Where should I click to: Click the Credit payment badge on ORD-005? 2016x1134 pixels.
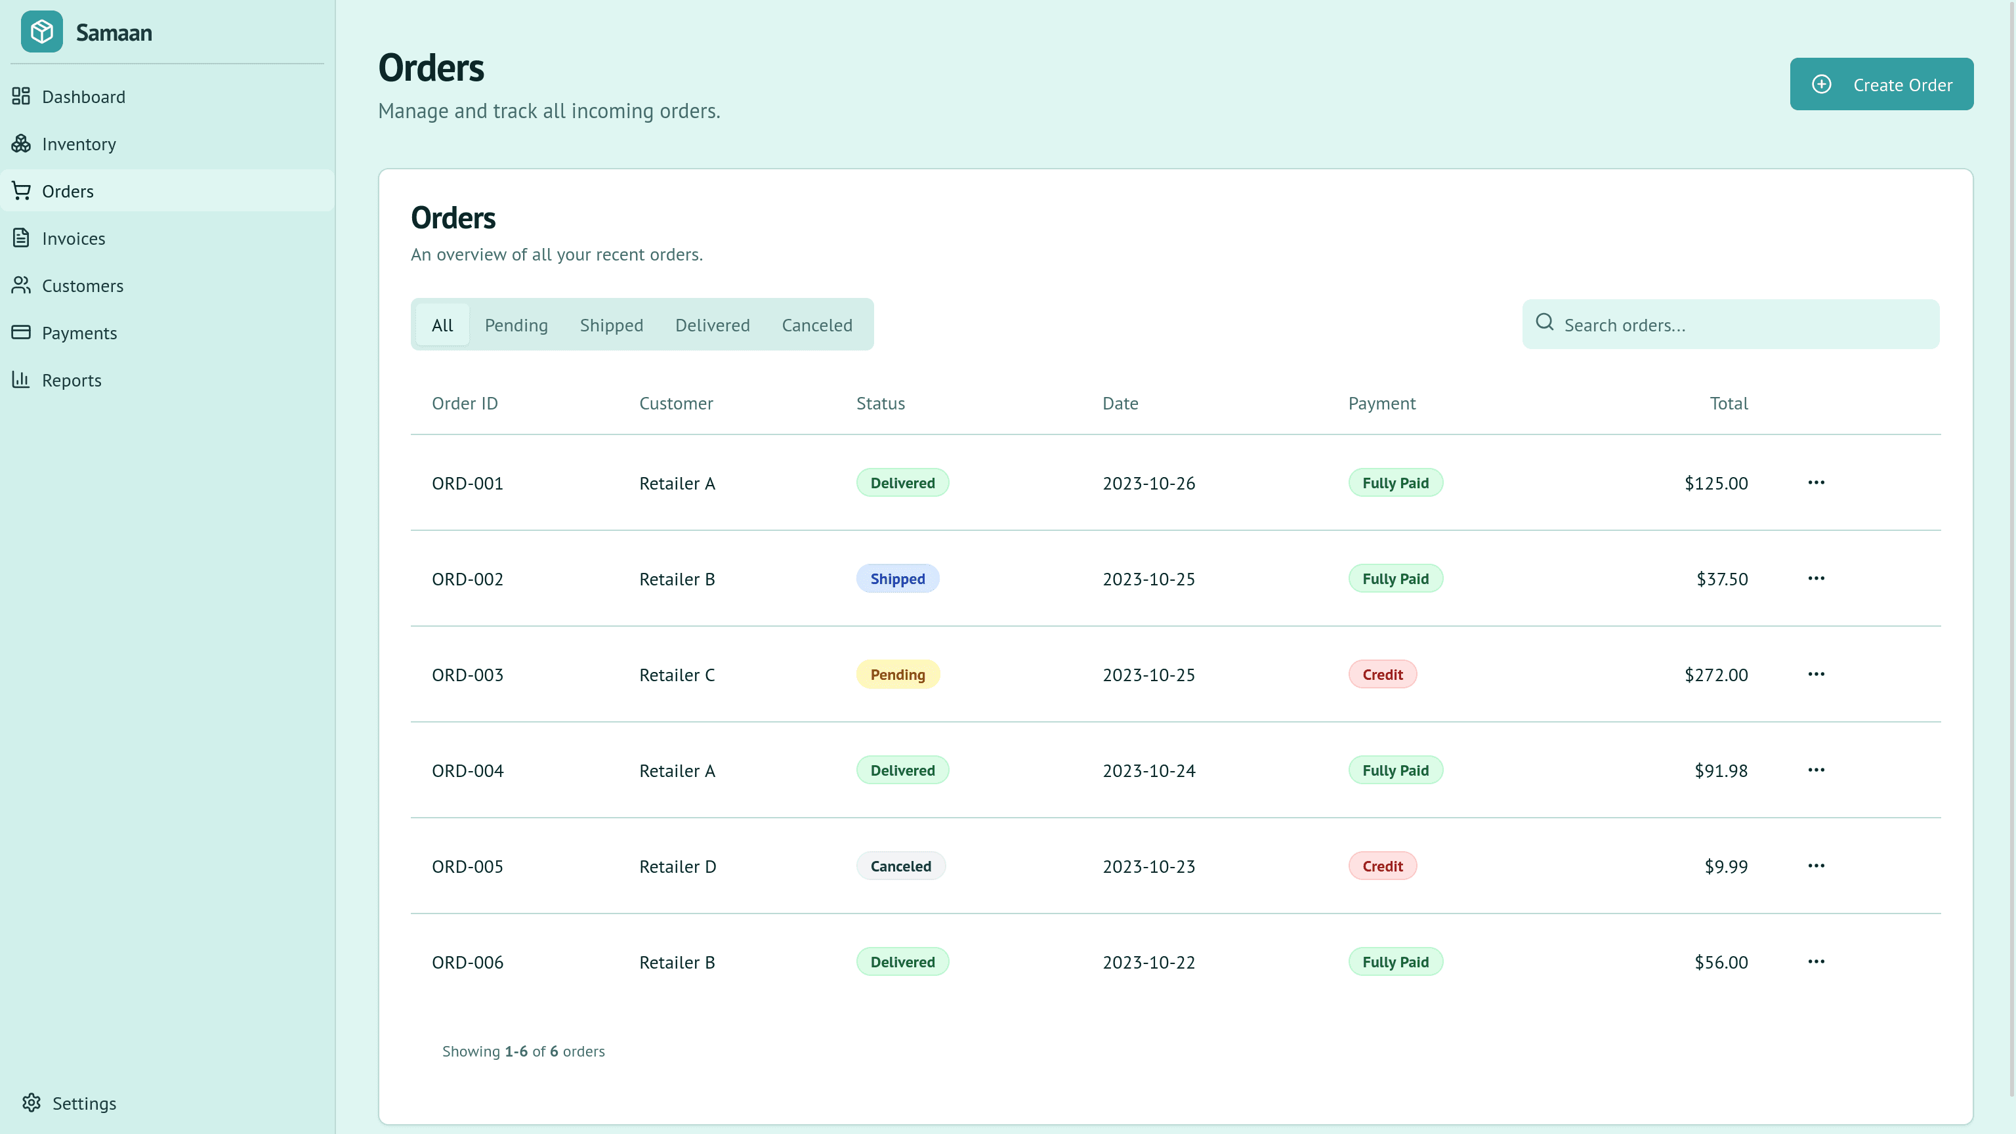click(1382, 866)
